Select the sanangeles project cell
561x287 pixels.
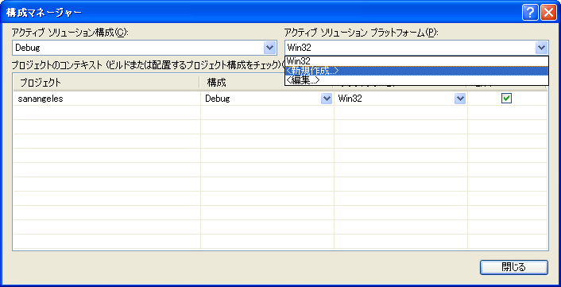pos(106,99)
